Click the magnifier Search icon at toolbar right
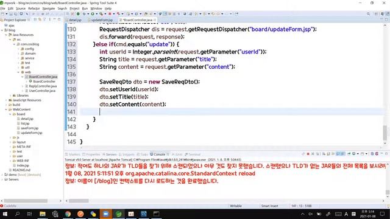The height and width of the screenshot is (219, 390). 368,14
